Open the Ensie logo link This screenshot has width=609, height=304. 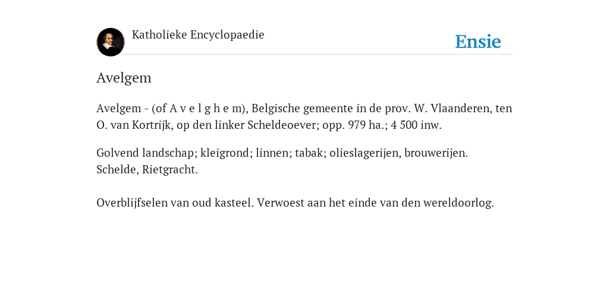point(478,42)
